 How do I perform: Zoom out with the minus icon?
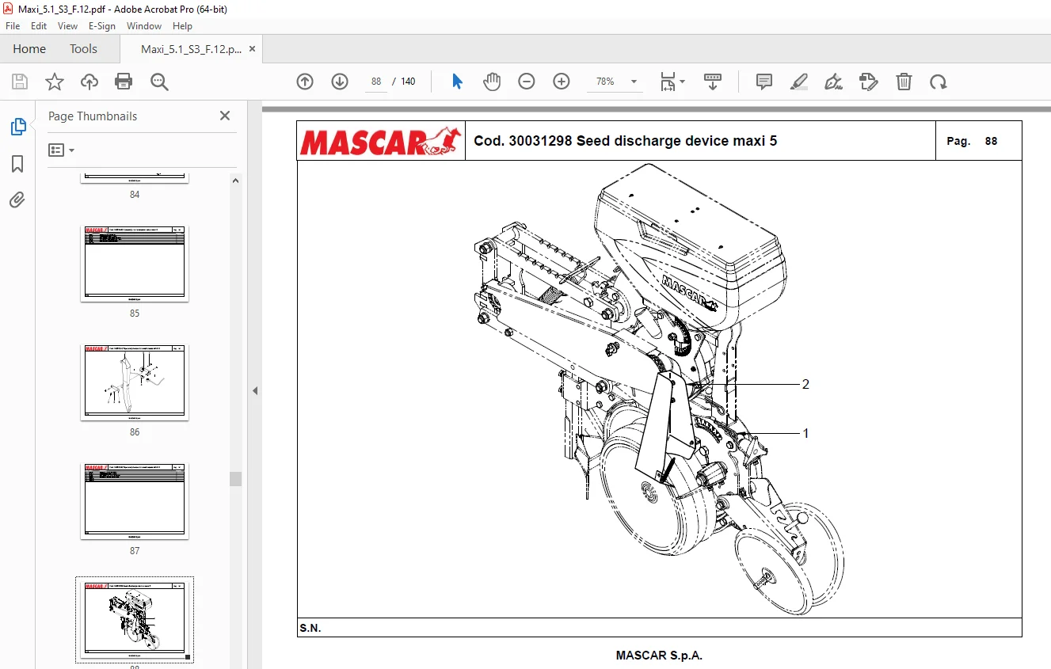click(x=527, y=82)
